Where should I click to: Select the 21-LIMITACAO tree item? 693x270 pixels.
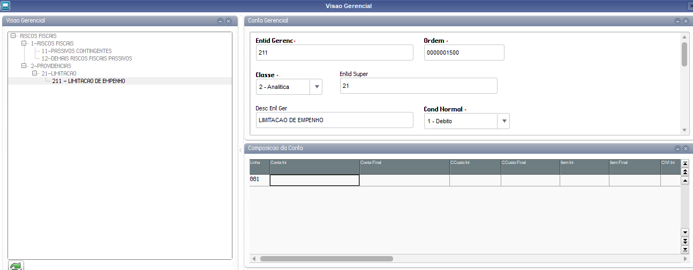coord(59,73)
